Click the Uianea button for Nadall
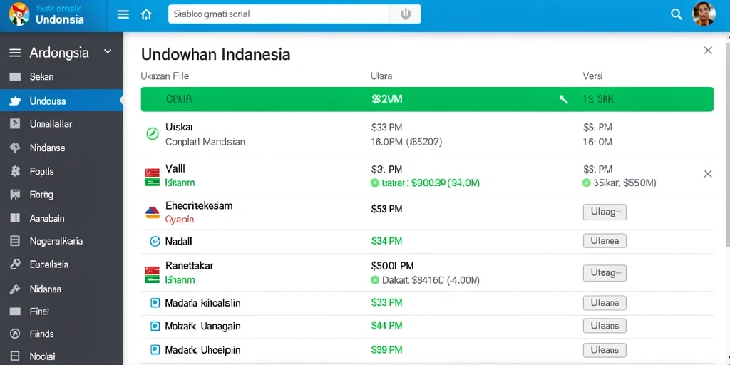This screenshot has height=365, width=730. click(605, 241)
